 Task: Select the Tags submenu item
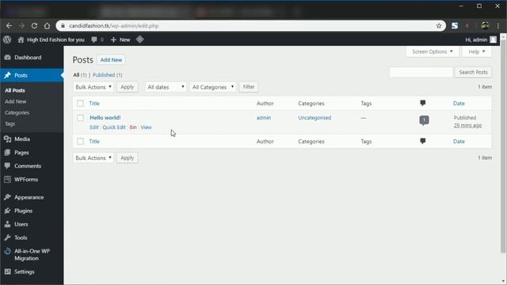click(10, 123)
